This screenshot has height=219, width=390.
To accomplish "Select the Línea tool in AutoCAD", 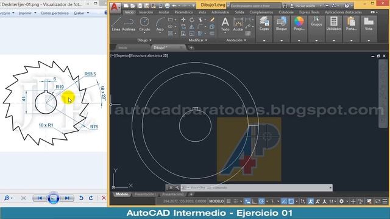I will 116,24.
